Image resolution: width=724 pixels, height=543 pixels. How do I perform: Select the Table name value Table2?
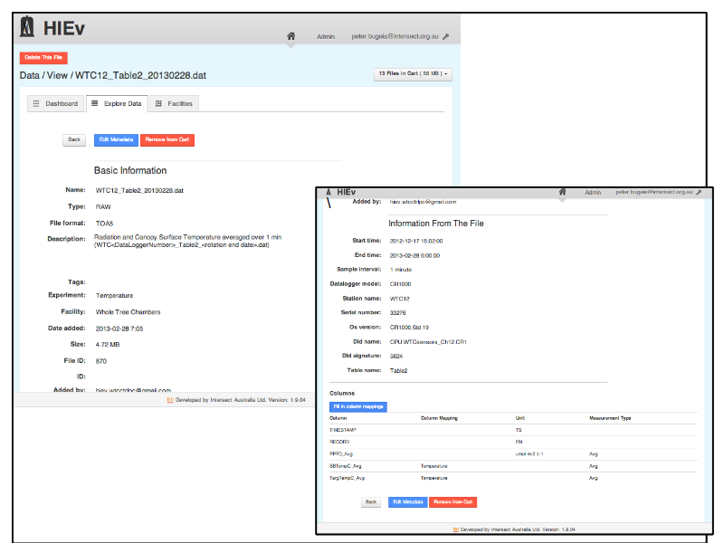click(x=398, y=371)
